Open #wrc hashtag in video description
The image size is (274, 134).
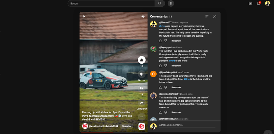tap(85, 116)
